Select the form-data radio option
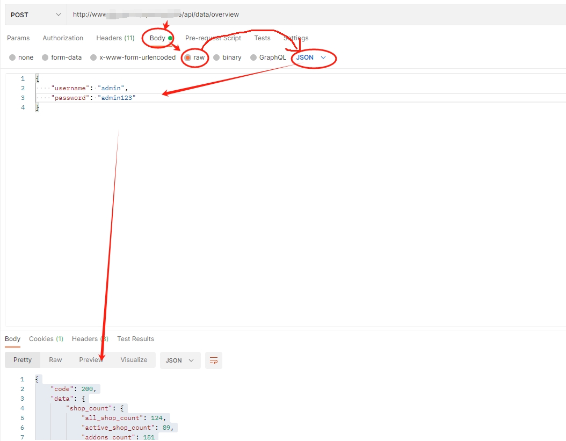This screenshot has height=441, width=566. tap(46, 57)
